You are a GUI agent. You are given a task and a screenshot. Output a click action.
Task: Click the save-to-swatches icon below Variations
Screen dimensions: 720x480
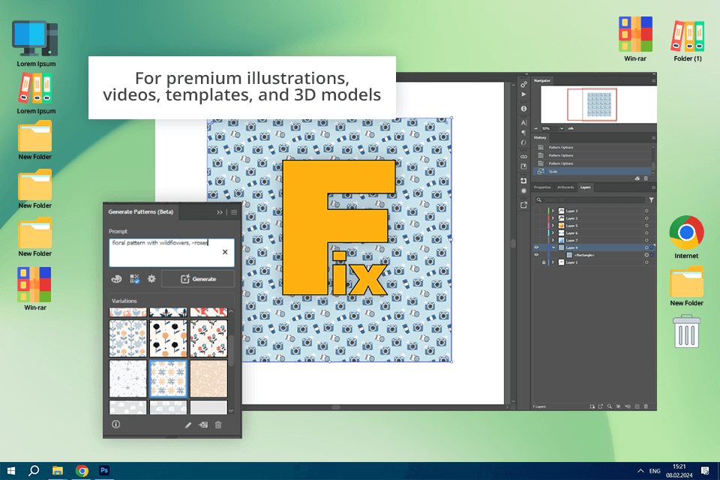click(203, 425)
